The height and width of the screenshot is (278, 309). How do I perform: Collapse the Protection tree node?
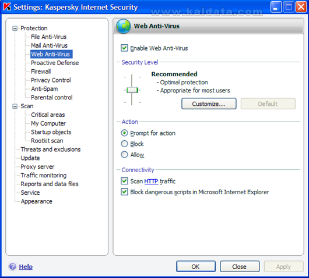(x=15, y=28)
